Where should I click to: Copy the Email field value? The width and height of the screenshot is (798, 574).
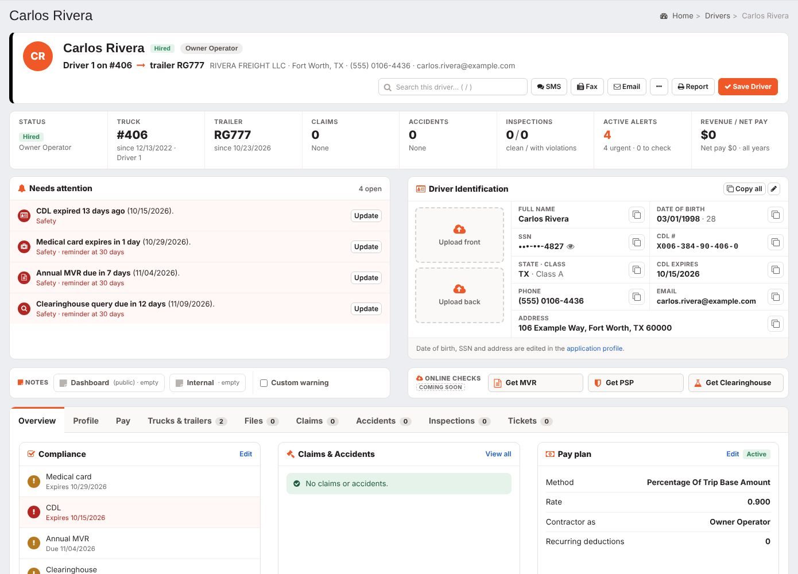pos(776,297)
